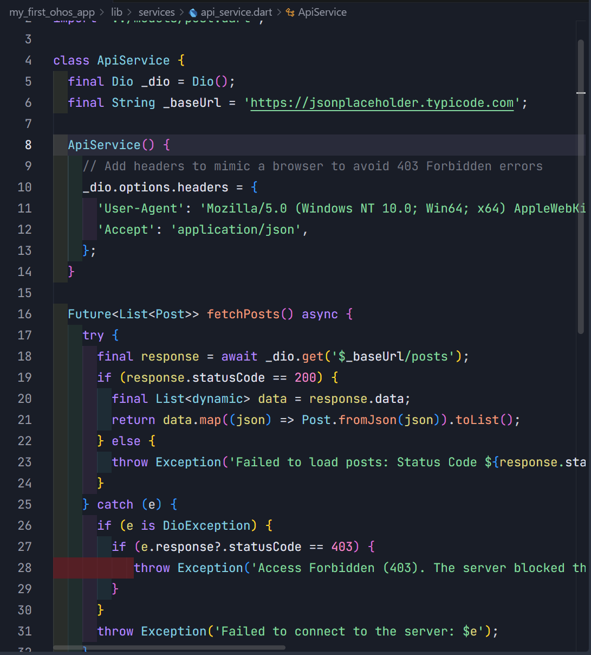Viewport: 591px width, 655px height.
Task: Click '_dio.options.headers' on line 10
Action: (x=155, y=187)
